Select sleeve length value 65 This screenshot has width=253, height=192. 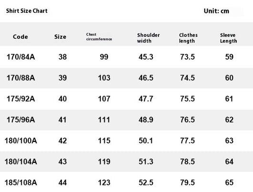229,182
